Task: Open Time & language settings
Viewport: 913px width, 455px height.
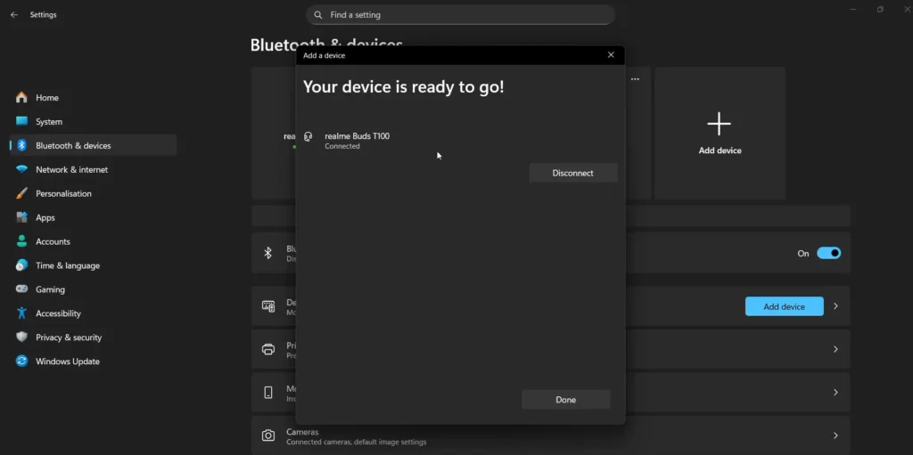Action: click(x=93, y=265)
